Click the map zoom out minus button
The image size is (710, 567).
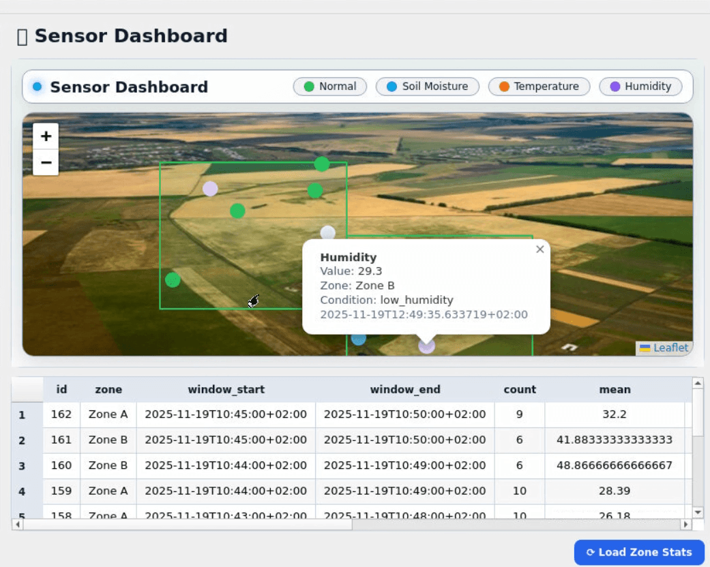coord(46,163)
